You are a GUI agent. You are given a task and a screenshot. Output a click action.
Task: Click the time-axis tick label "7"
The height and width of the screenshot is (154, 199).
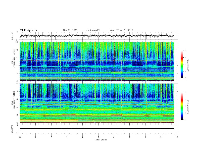tap(130, 137)
